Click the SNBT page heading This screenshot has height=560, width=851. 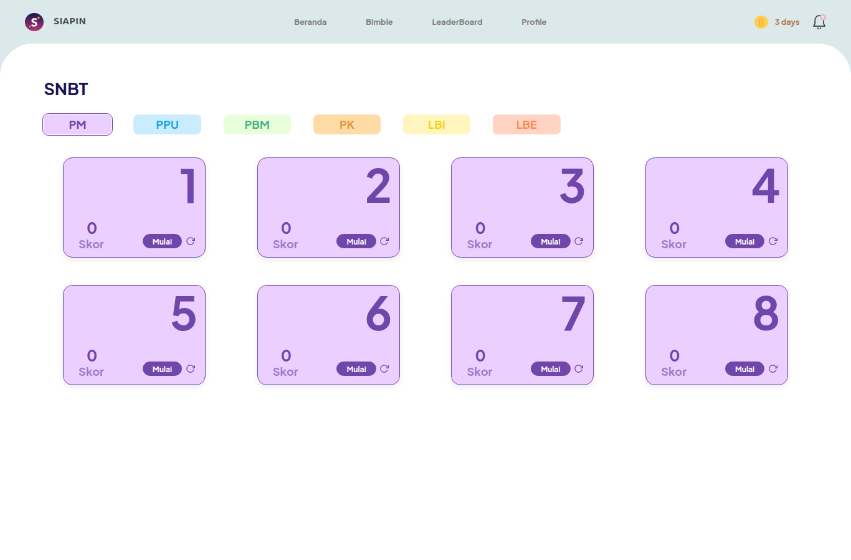[66, 89]
